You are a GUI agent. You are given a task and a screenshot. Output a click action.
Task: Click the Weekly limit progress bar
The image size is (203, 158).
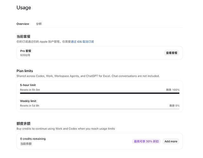coord(100,109)
